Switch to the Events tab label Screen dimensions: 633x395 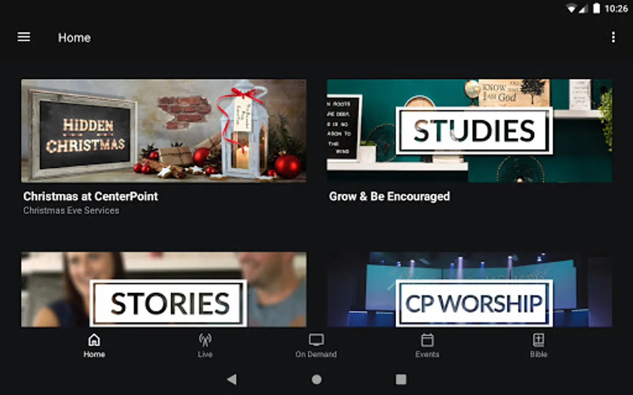(x=427, y=354)
